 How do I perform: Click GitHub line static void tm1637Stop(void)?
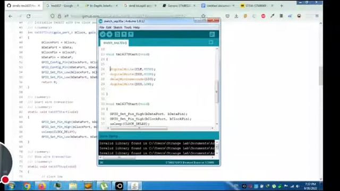point(52,167)
